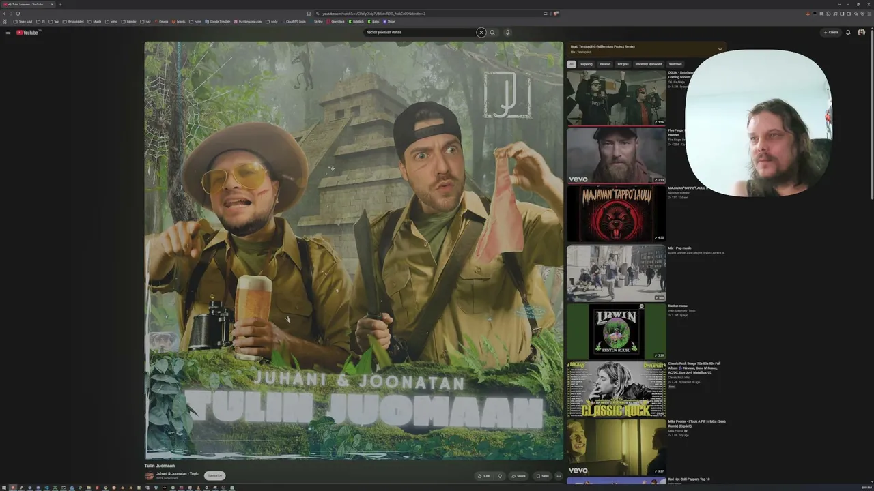
Task: Click the search field containing 'hector juodaan viinaa'
Action: point(420,32)
